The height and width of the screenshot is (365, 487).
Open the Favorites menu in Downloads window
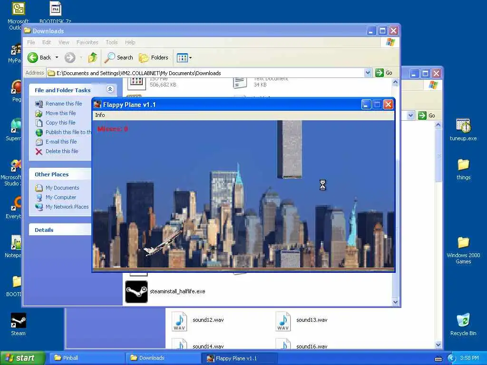(x=88, y=42)
